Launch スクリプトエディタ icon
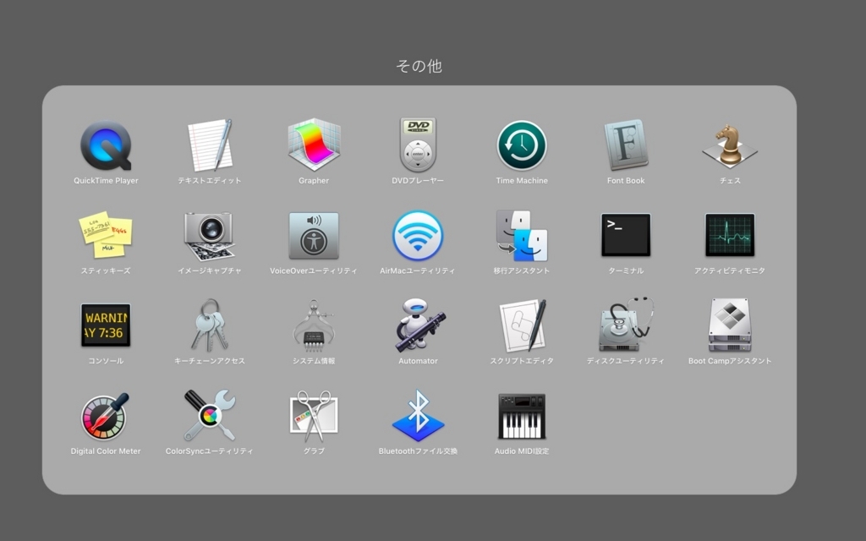Viewport: 866px width, 541px height. [523, 325]
